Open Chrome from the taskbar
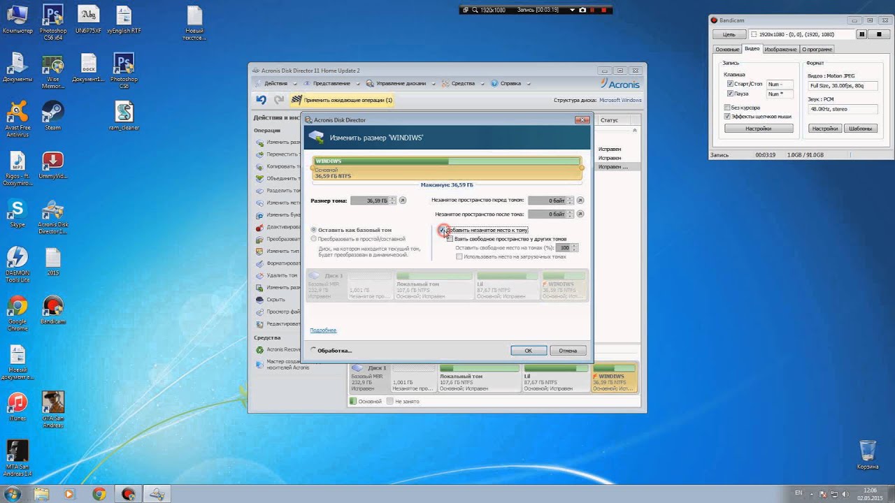The width and height of the screenshot is (895, 503). (99, 494)
